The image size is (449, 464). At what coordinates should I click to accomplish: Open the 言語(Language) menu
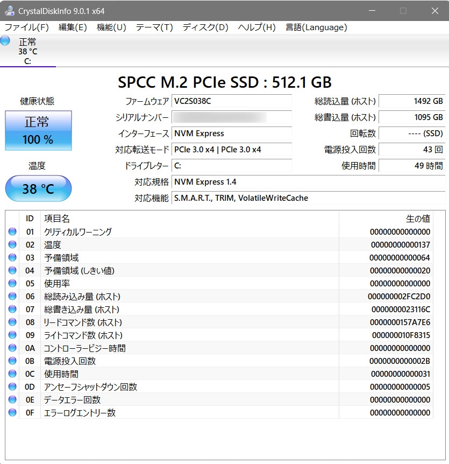pyautogui.click(x=316, y=27)
